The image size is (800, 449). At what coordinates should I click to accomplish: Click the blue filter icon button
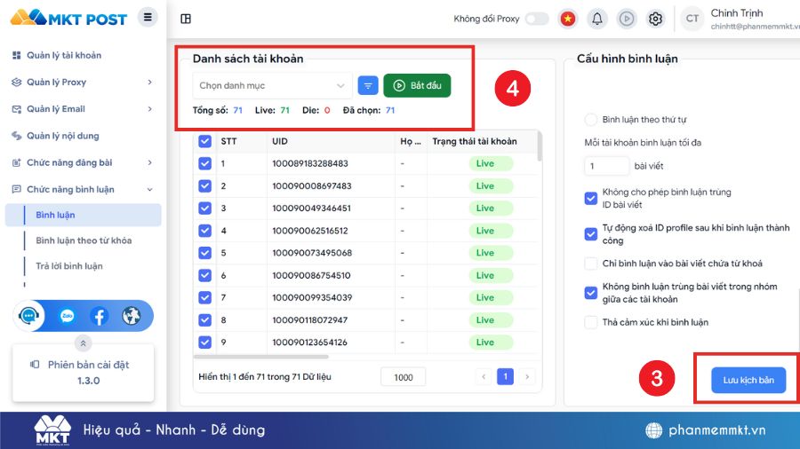(x=368, y=85)
